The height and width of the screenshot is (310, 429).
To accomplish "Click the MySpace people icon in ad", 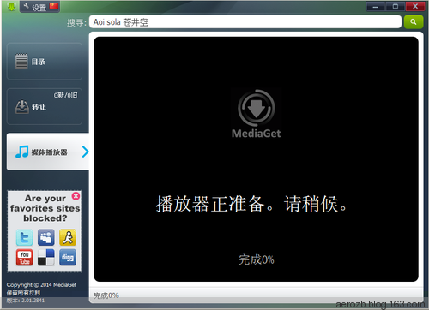I will tap(46, 237).
